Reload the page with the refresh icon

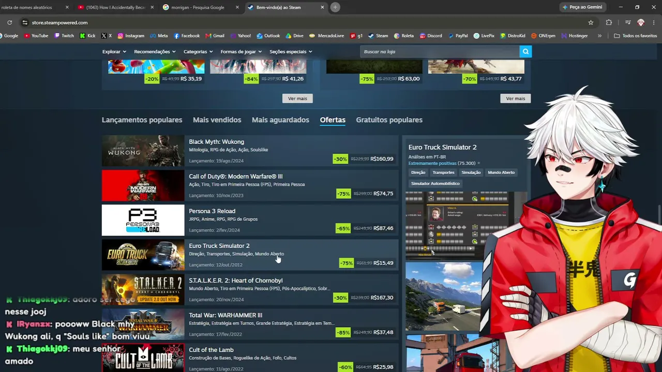point(9,23)
